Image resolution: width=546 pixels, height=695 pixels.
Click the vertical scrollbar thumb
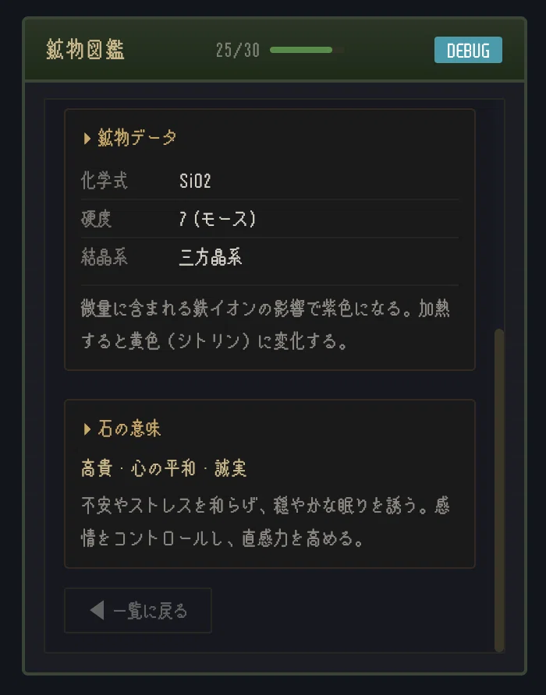[x=499, y=490]
